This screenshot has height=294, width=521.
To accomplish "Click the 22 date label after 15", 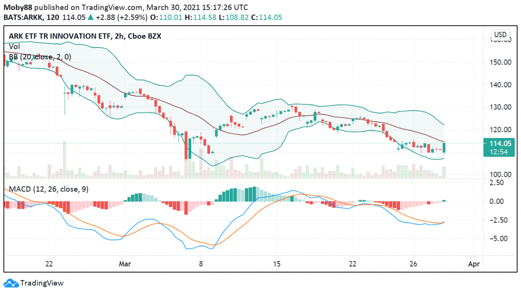I will 352,264.
